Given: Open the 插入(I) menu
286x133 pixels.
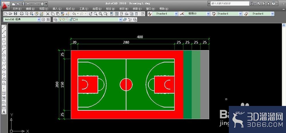Looking at the screenshot, I should (x=57, y=9).
